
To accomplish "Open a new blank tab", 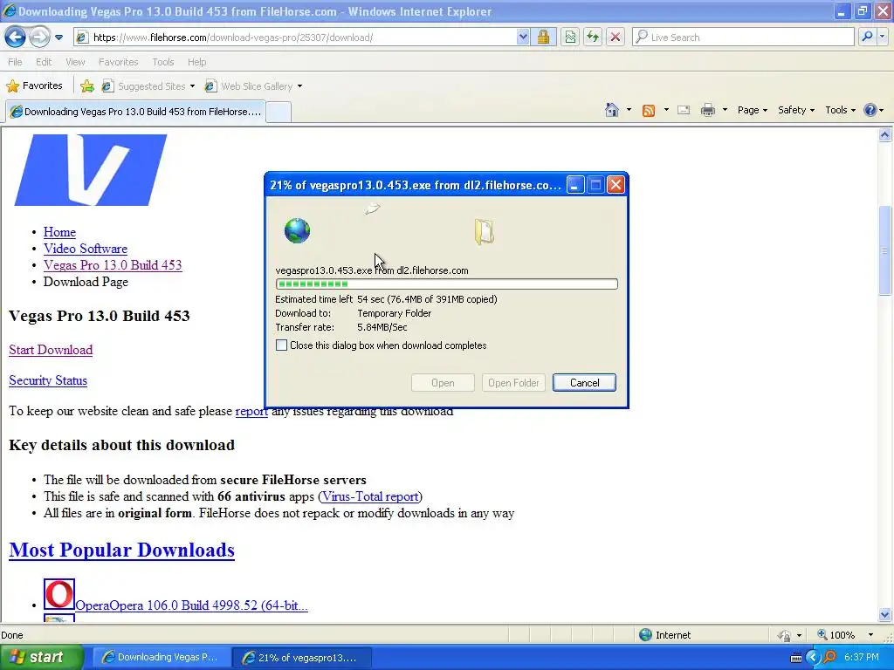I will click(x=279, y=112).
